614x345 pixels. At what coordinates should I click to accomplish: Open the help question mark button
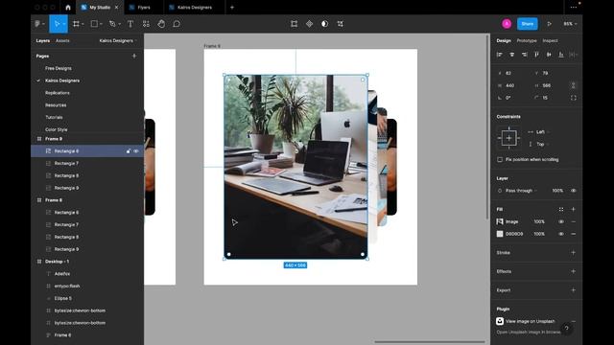click(566, 329)
